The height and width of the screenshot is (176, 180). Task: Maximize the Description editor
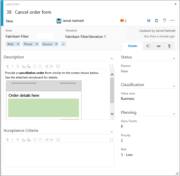[x=111, y=66]
